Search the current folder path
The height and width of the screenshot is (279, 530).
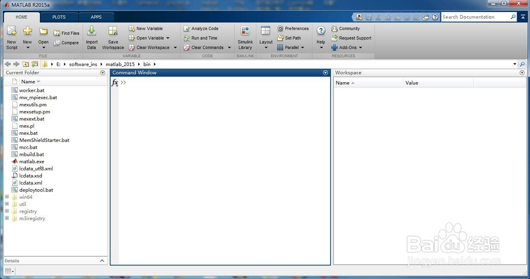(x=522, y=64)
